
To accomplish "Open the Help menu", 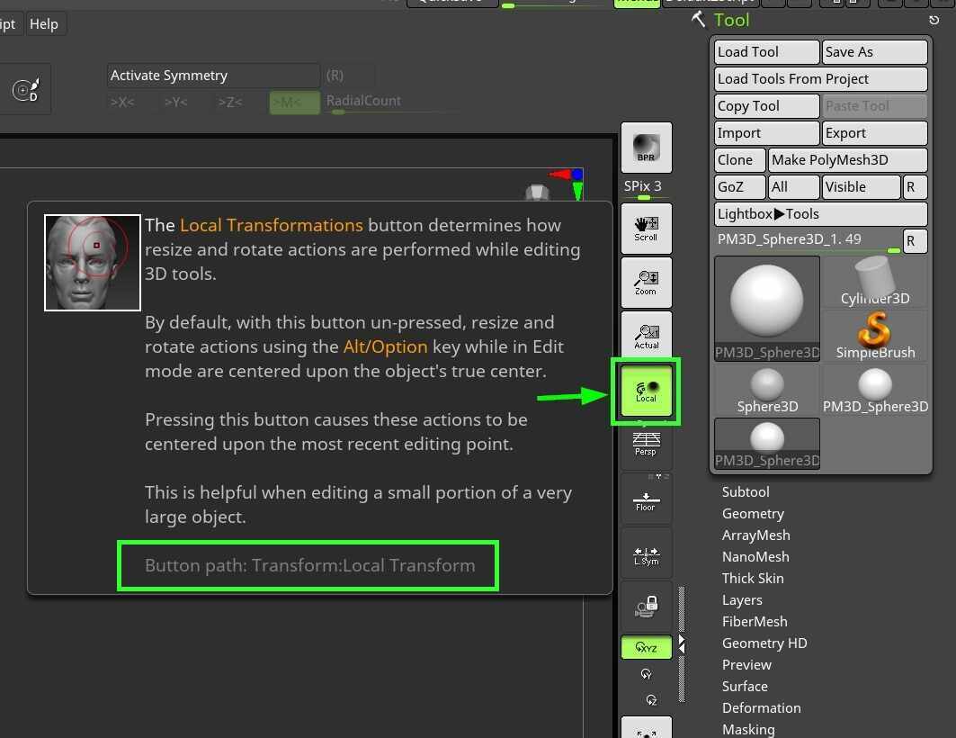I will (43, 24).
